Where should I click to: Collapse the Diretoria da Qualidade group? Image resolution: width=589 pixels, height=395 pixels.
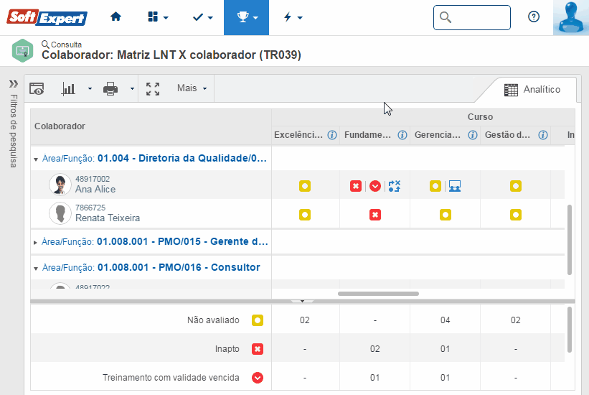[37, 159]
